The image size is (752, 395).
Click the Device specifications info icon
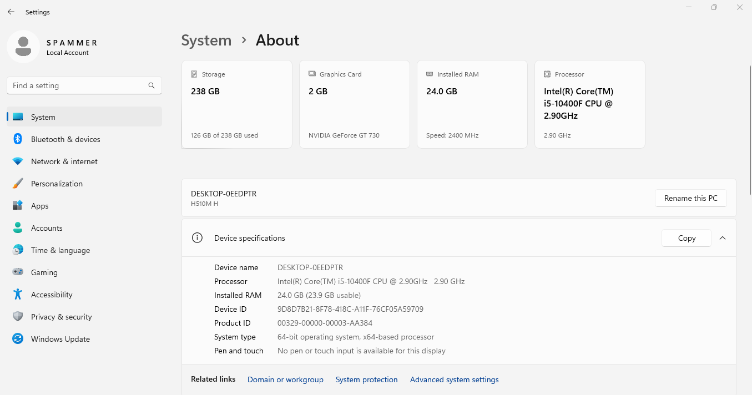point(197,238)
